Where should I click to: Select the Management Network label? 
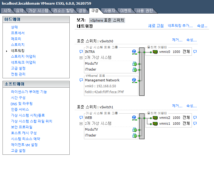(x=102, y=80)
